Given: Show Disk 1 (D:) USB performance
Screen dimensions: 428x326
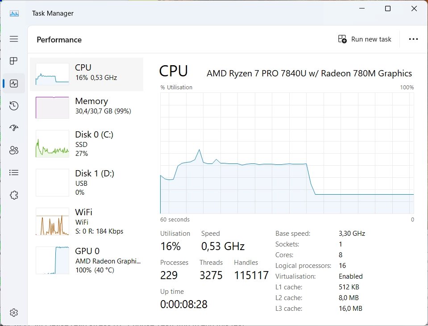Looking at the screenshot, I should (87, 183).
